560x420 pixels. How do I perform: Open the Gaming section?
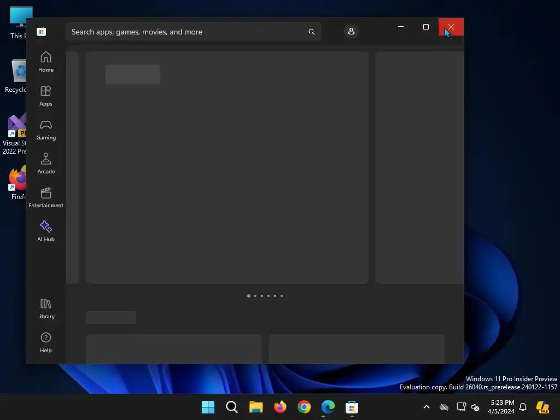pyautogui.click(x=46, y=130)
